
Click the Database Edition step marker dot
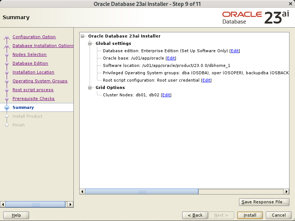pyautogui.click(x=7, y=63)
